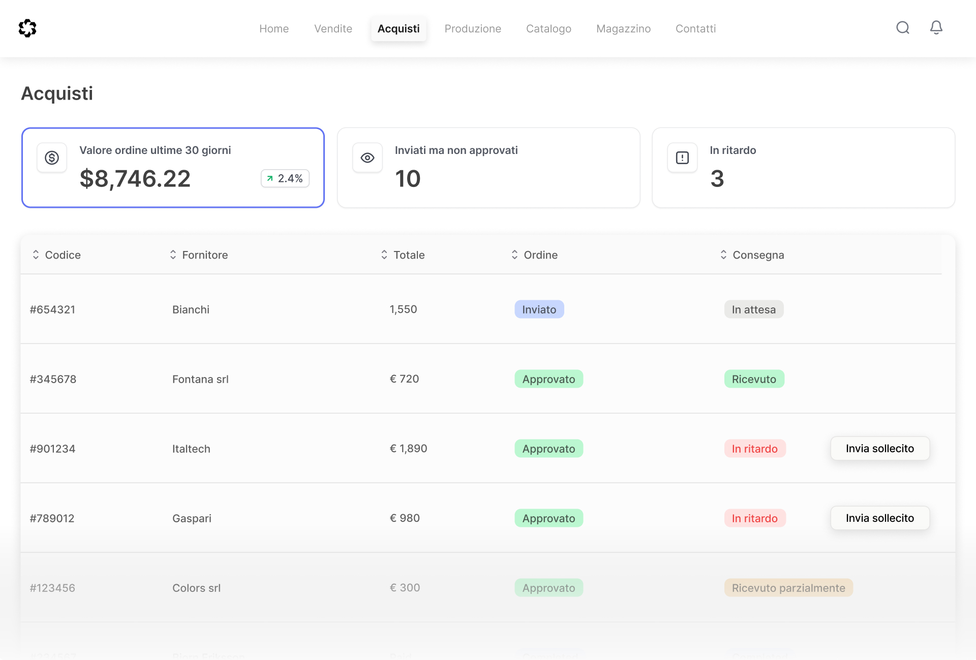Image resolution: width=976 pixels, height=660 pixels.
Task: Open notifications bell icon
Action: pyautogui.click(x=936, y=27)
